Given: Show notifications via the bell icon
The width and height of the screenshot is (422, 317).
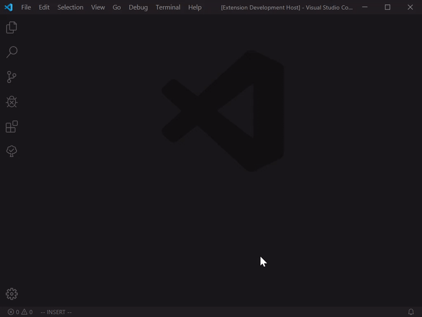Looking at the screenshot, I should point(411,311).
